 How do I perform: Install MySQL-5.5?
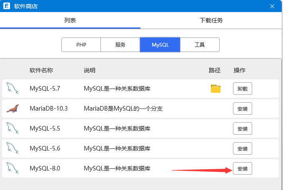pyautogui.click(x=242, y=128)
